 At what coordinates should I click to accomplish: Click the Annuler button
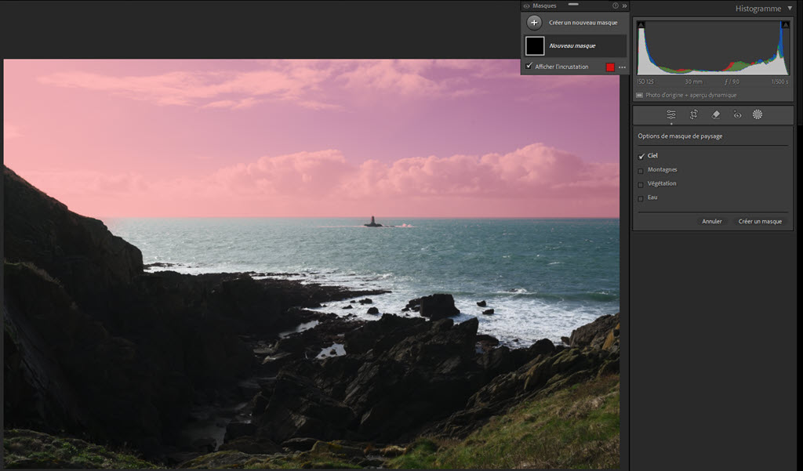(x=712, y=222)
